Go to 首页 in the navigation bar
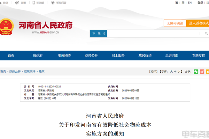This screenshot has height=139, width=209. pyautogui.click(x=11, y=55)
